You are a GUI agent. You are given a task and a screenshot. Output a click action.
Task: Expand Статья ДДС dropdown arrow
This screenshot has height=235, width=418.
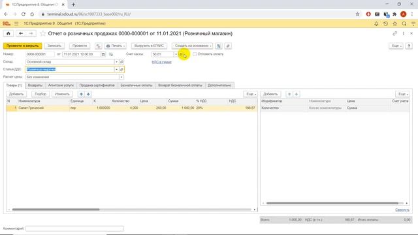click(x=116, y=70)
